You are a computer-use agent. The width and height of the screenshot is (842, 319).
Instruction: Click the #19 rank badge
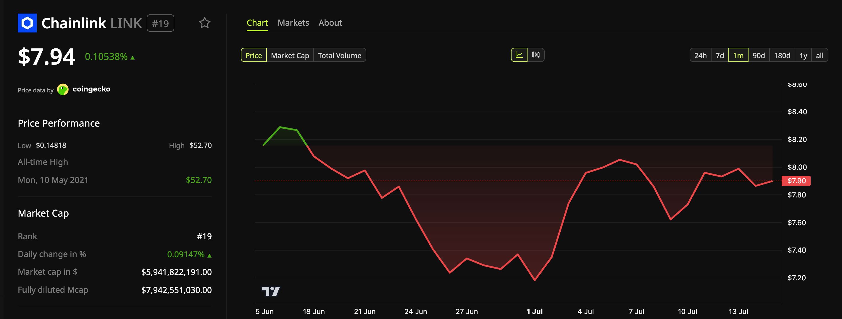160,24
